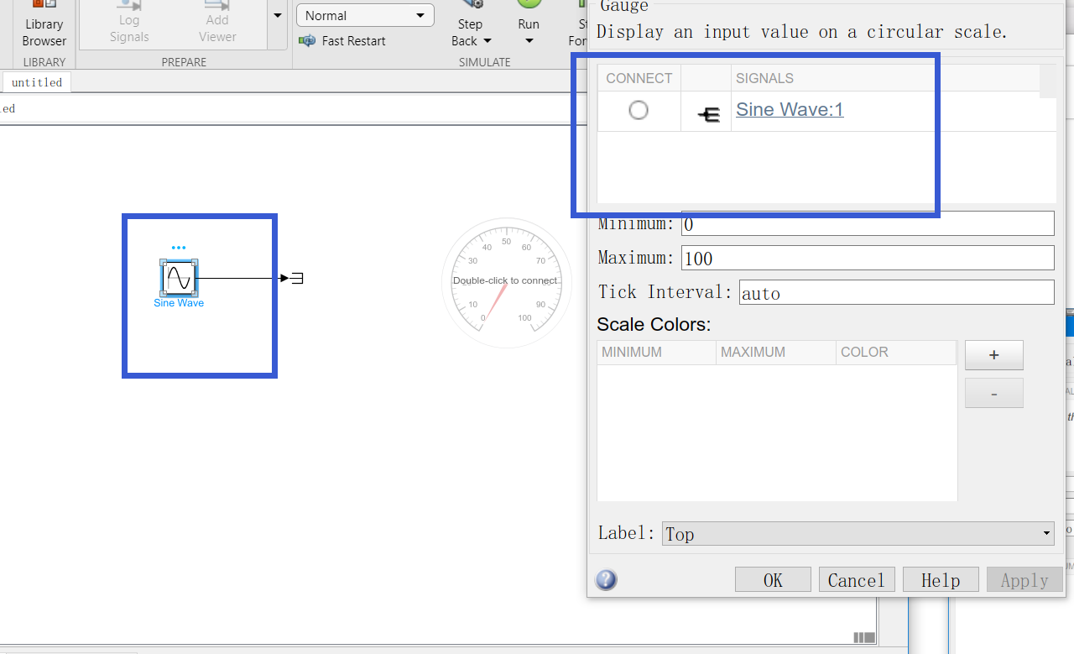Screen dimensions: 1074x654
Task: Click the Help button in the Gauge dialog
Action: pyautogui.click(x=941, y=580)
